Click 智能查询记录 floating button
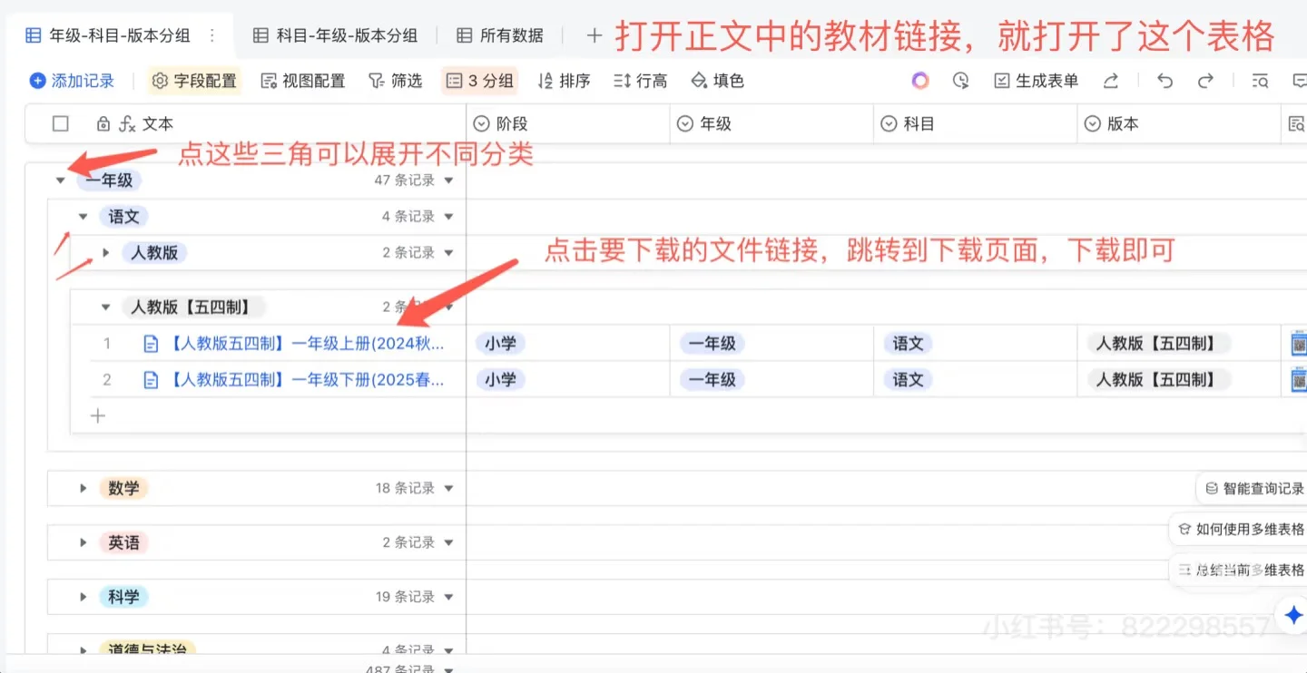Screen dimensions: 1307x673 1253,489
